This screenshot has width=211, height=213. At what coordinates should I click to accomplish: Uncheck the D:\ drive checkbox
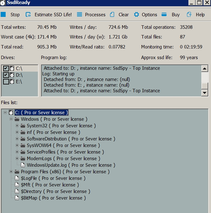coord(6,75)
